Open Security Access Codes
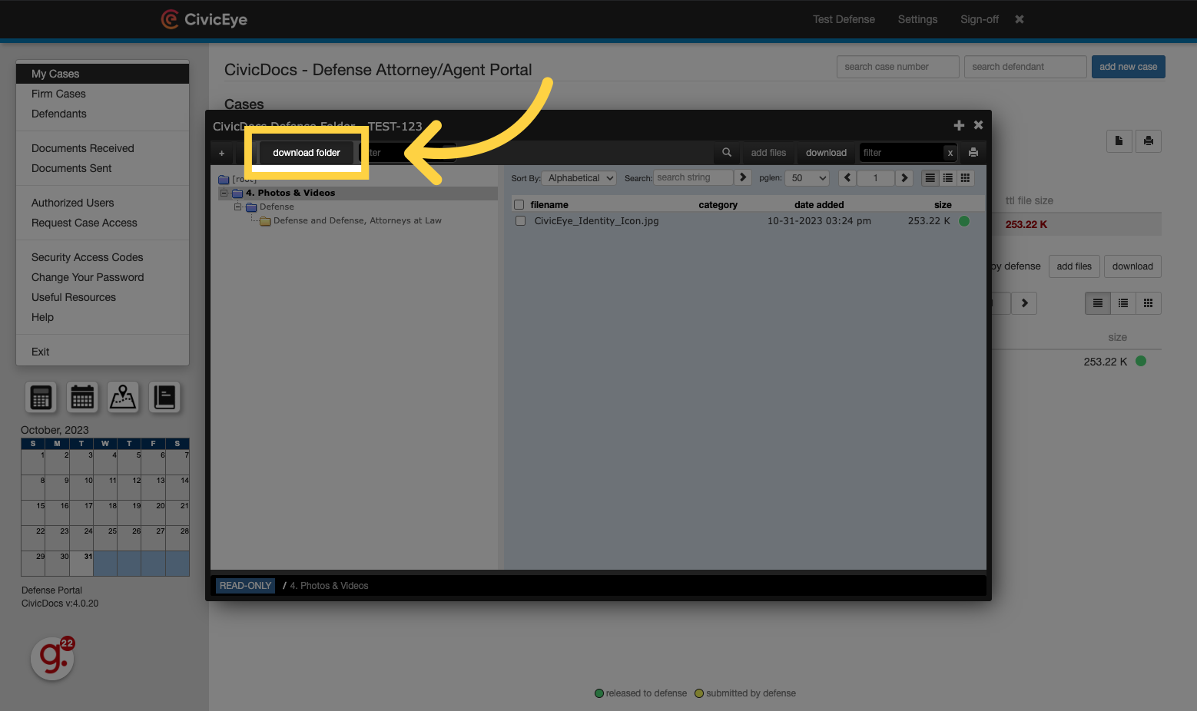1197x711 pixels. (88, 257)
